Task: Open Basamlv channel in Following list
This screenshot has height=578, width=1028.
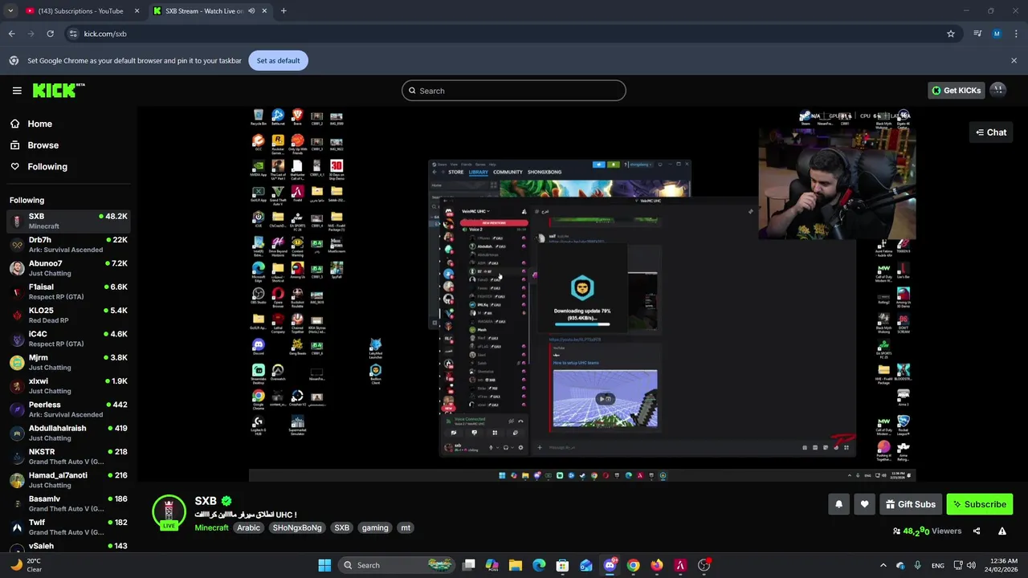Action: point(68,503)
